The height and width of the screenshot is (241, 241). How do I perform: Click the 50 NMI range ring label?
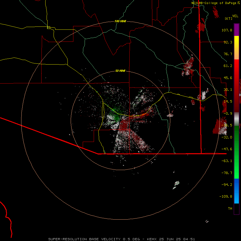[120, 71]
